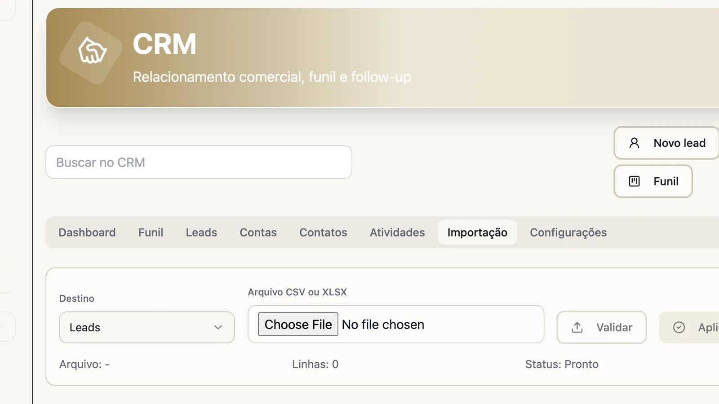
Task: Click the person icon in Novo lead
Action: tap(634, 143)
